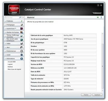
Task: Select 'AMD Radeon HD 7900 Series' value
Action: click(73, 39)
